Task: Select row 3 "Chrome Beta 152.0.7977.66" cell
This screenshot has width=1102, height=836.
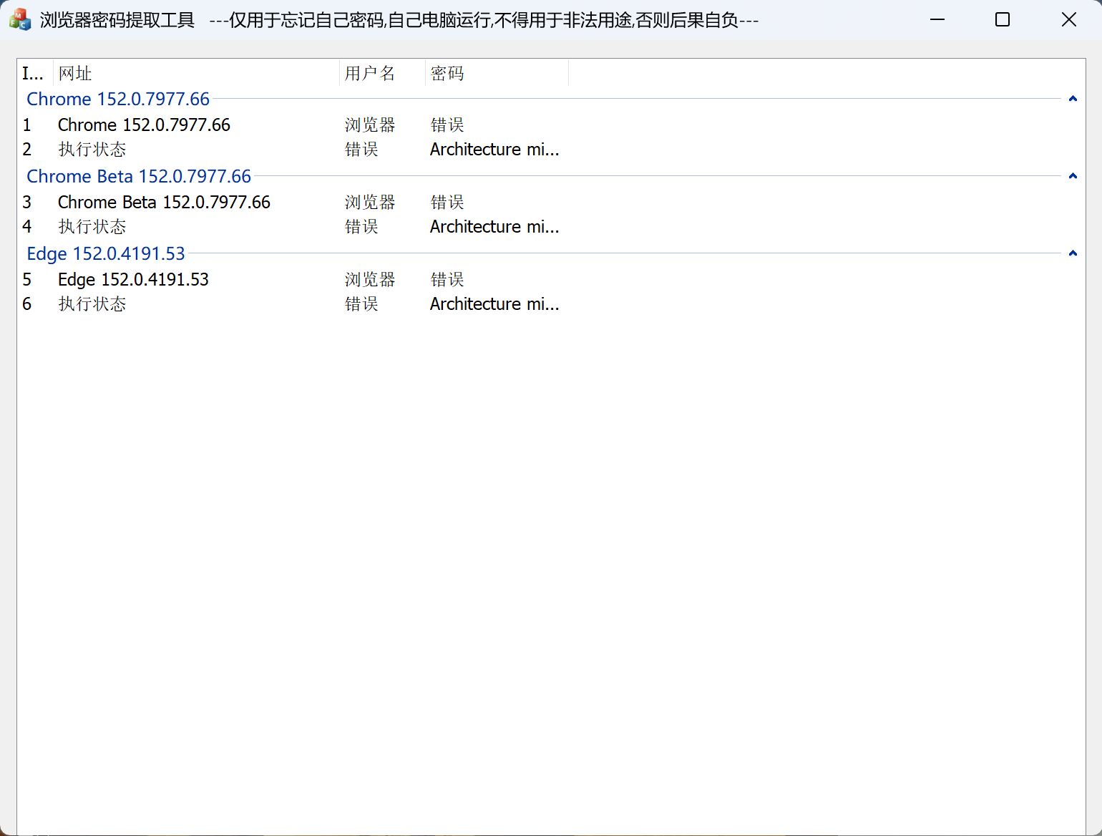Action: tap(164, 202)
